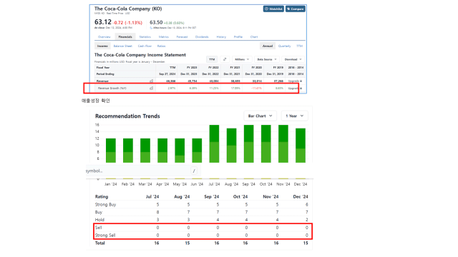Open the Balance Sheet sub-tab

[x=122, y=46]
